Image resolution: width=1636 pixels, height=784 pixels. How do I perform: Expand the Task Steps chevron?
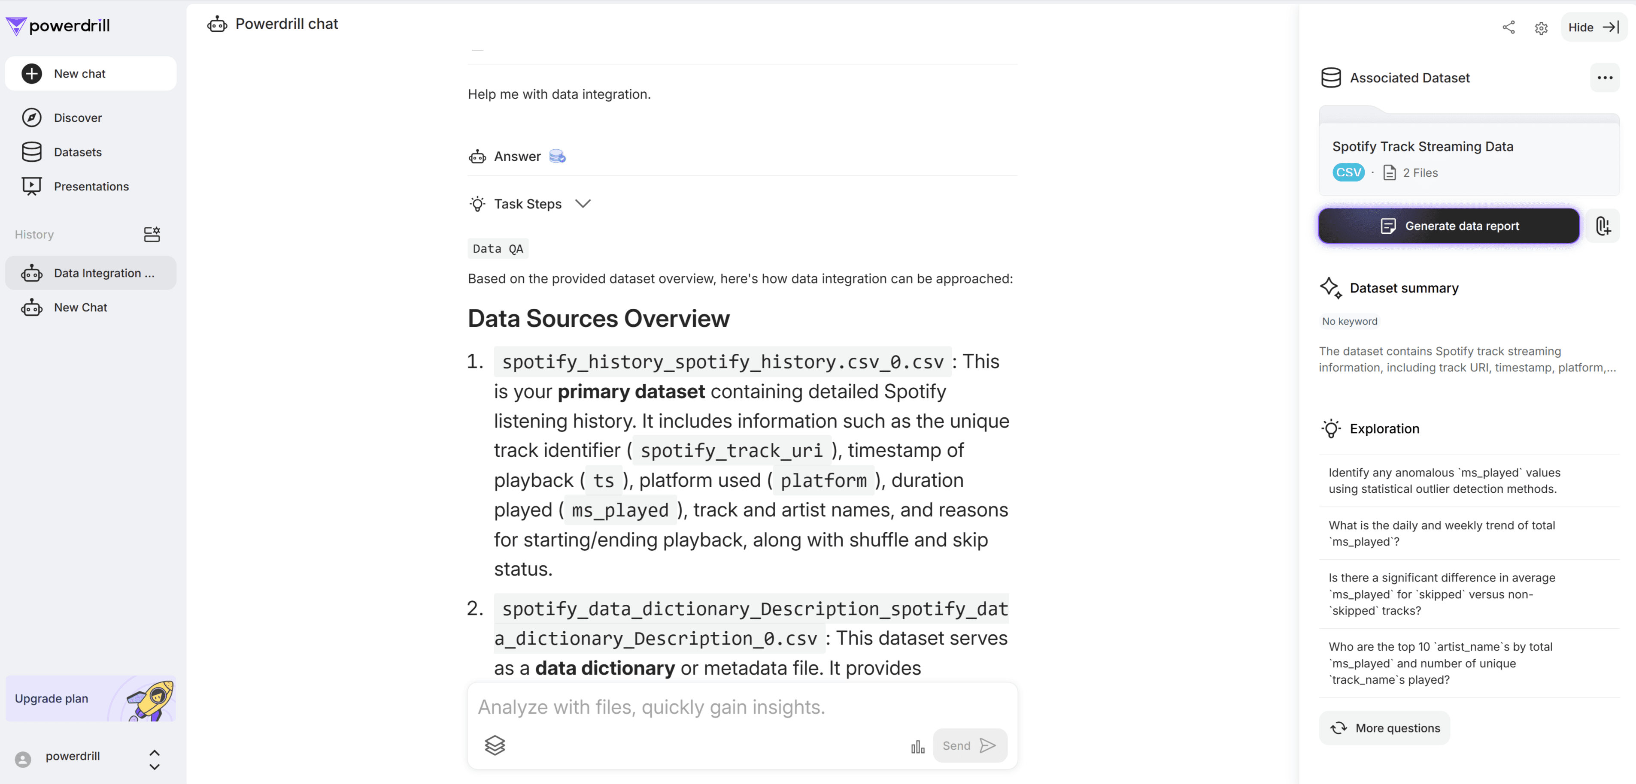click(x=583, y=204)
